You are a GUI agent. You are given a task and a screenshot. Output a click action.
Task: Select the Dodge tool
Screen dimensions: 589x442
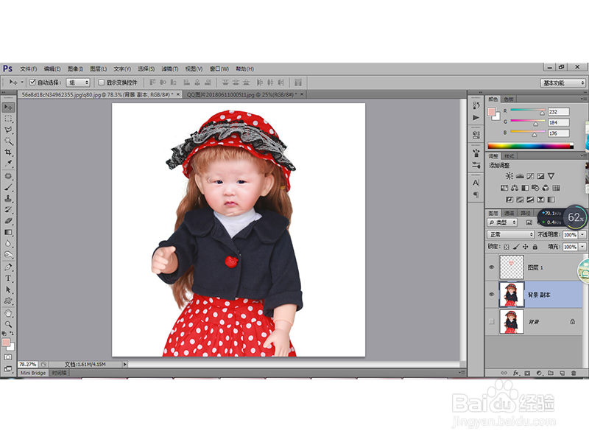click(8, 255)
